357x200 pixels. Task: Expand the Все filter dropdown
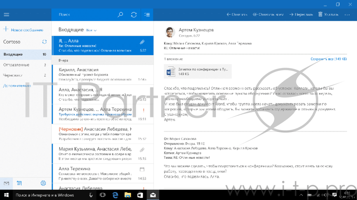[91, 30]
